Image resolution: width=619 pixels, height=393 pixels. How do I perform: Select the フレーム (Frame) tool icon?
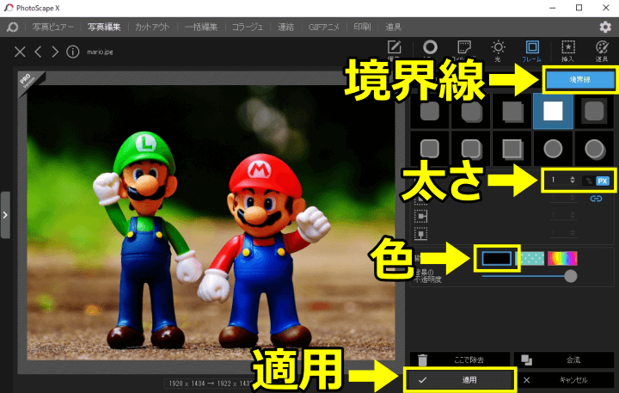click(x=532, y=47)
